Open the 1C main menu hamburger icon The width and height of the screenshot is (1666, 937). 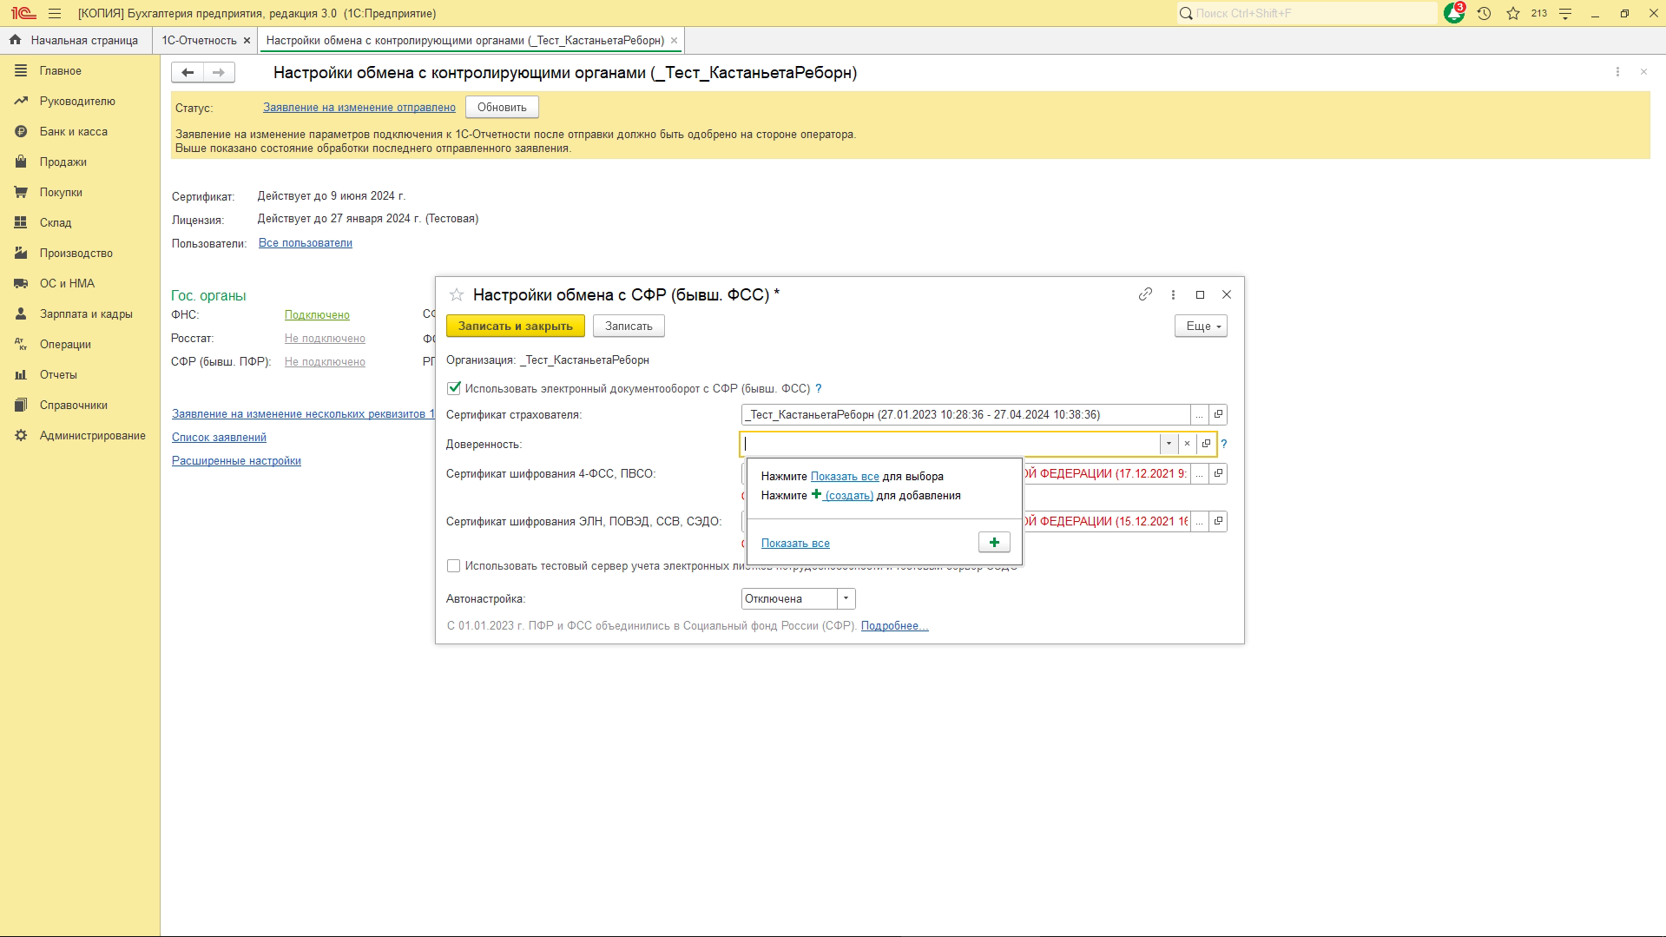coord(55,14)
